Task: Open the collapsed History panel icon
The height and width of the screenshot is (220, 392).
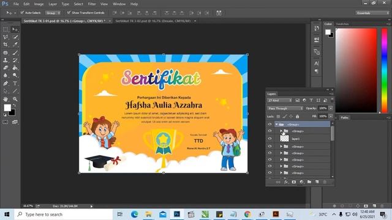Action: (x=317, y=28)
